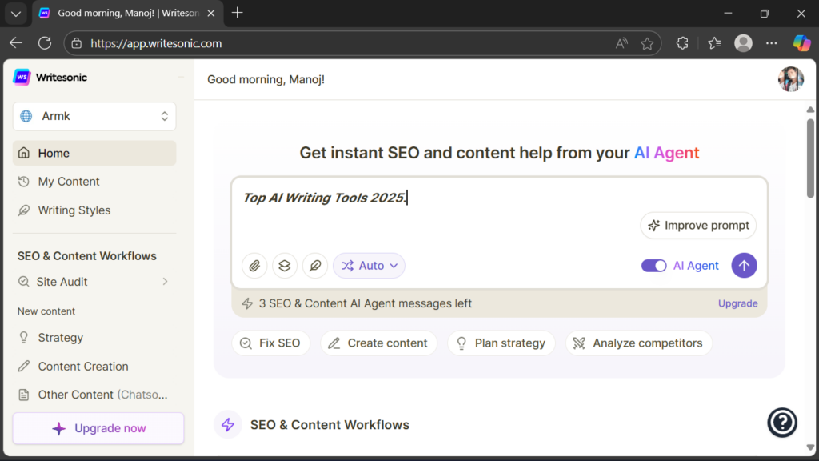Image resolution: width=819 pixels, height=461 pixels.
Task: Click the feather writing style icon in prompt box
Action: pyautogui.click(x=315, y=266)
